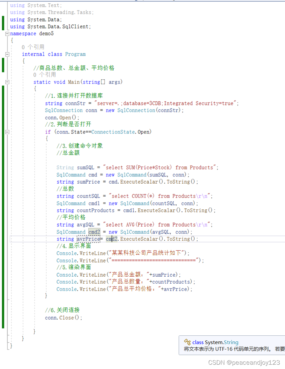
Task: Click the comment '//5.渲染界面'
Action: (73, 267)
